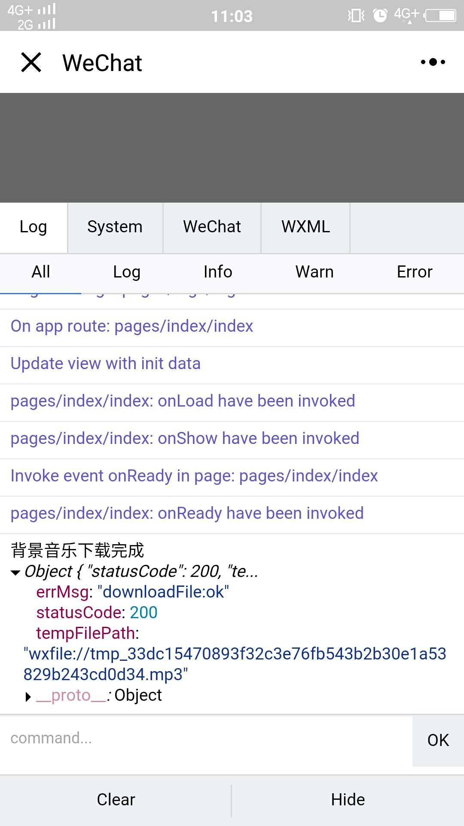Tap the alarm clock status icon
This screenshot has height=826, width=464.
tap(380, 15)
